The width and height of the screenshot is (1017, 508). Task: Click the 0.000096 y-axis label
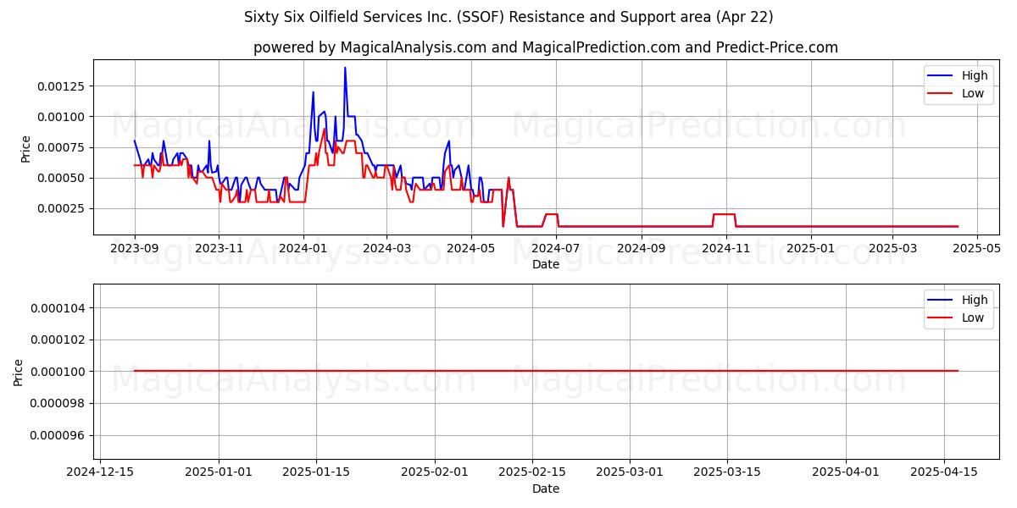[x=58, y=435]
